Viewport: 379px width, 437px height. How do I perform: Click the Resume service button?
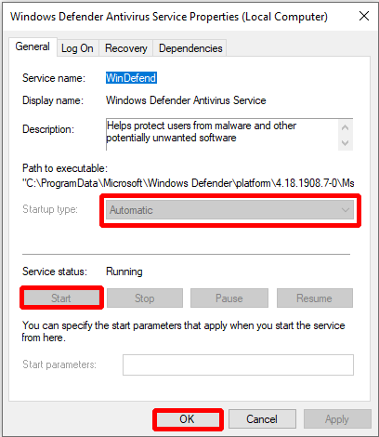pyautogui.click(x=315, y=298)
